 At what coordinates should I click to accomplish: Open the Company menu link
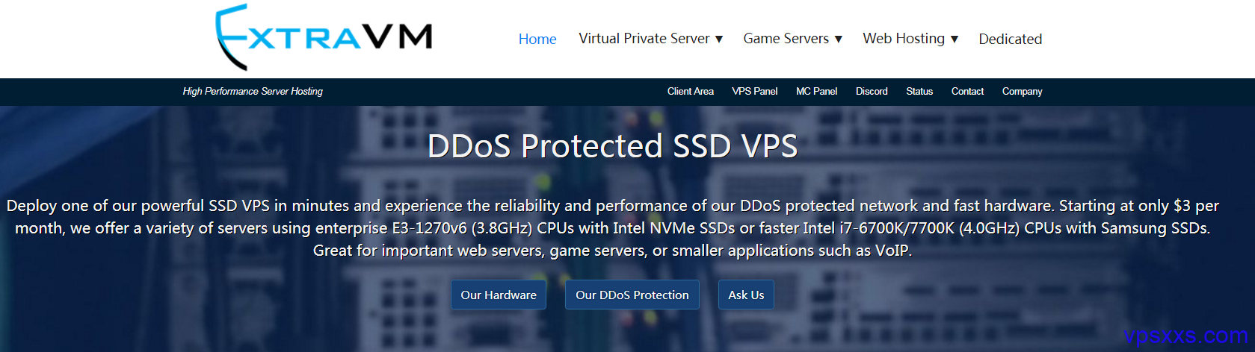1022,91
